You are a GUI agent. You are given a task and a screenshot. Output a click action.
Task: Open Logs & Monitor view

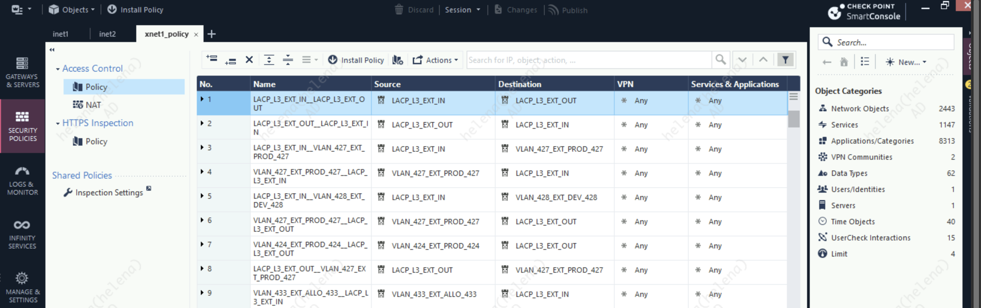(x=23, y=181)
